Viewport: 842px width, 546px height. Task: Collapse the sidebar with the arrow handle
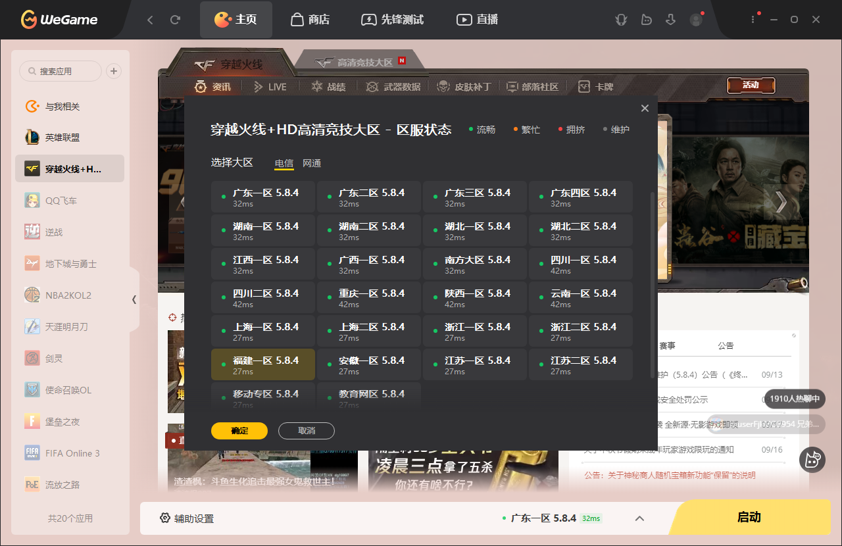coord(134,299)
